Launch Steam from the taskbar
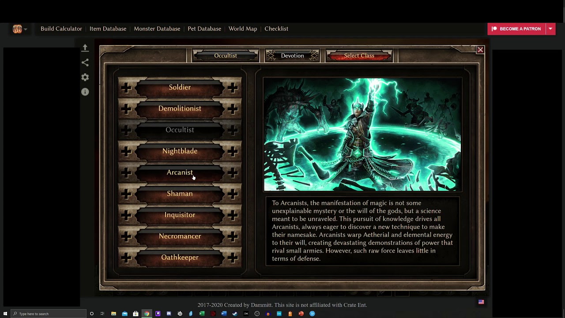Image resolution: width=565 pixels, height=318 pixels. click(x=235, y=314)
